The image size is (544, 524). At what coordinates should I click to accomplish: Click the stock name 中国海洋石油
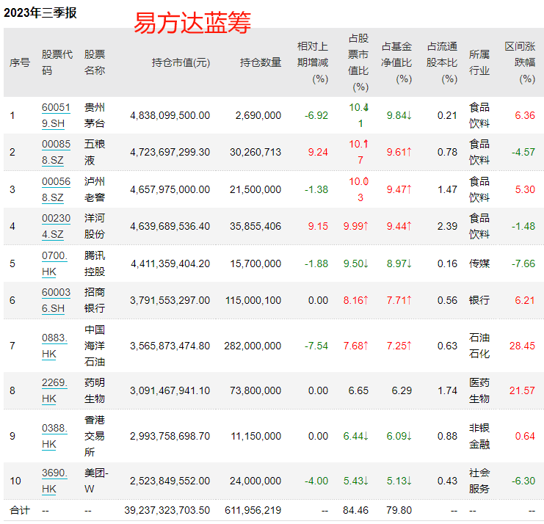pyautogui.click(x=95, y=346)
